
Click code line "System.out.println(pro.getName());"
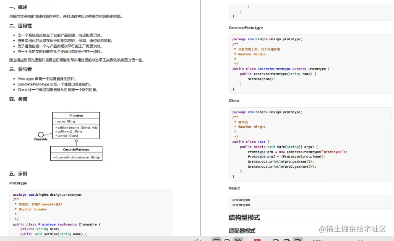(x=281, y=162)
